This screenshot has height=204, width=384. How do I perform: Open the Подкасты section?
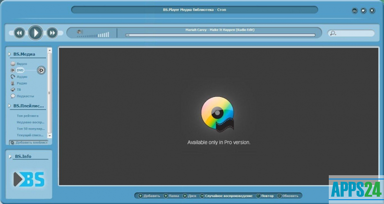click(24, 96)
